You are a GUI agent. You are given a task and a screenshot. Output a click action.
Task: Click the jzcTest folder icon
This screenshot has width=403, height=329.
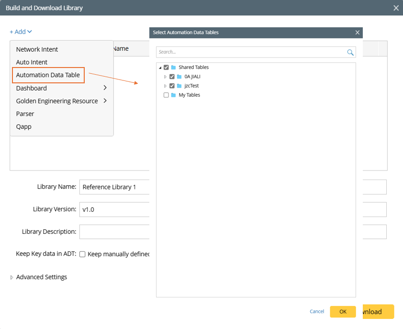point(179,86)
